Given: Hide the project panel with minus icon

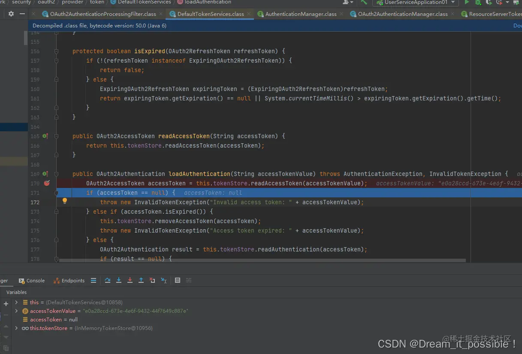Looking at the screenshot, I should click(x=22, y=14).
